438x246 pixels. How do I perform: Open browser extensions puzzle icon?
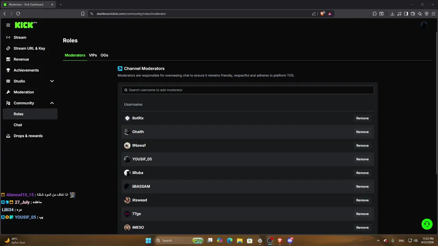click(x=375, y=14)
